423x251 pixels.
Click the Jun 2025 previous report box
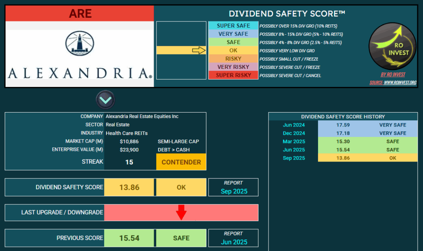[233, 238]
